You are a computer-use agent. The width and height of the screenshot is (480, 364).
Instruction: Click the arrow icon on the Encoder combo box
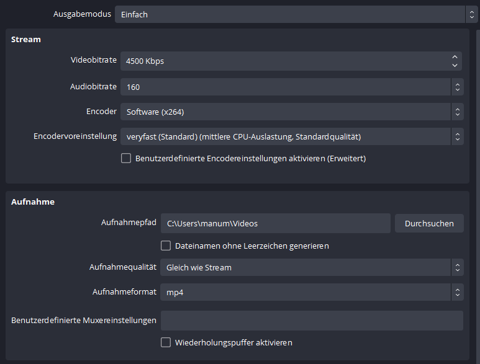[458, 112]
